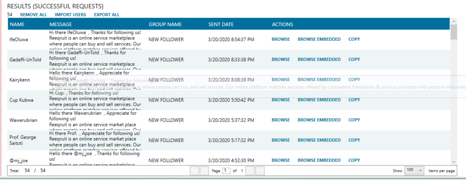Click BROWSE EMBEDDED for Cup Kubwa row
The image size is (466, 180).
point(319,100)
